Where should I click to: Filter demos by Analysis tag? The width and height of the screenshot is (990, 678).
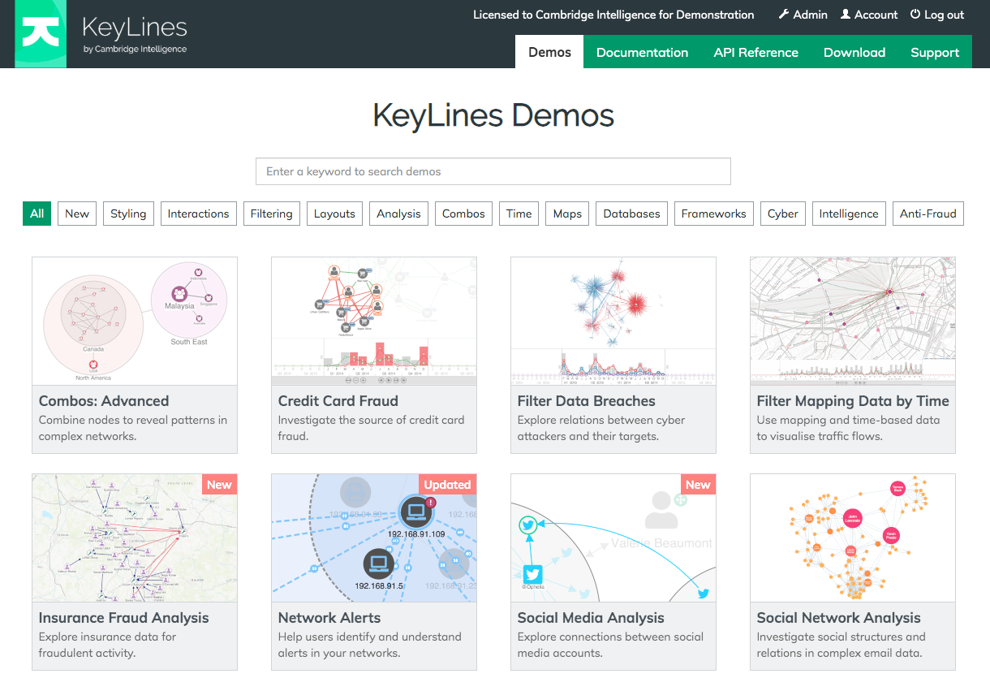click(398, 214)
